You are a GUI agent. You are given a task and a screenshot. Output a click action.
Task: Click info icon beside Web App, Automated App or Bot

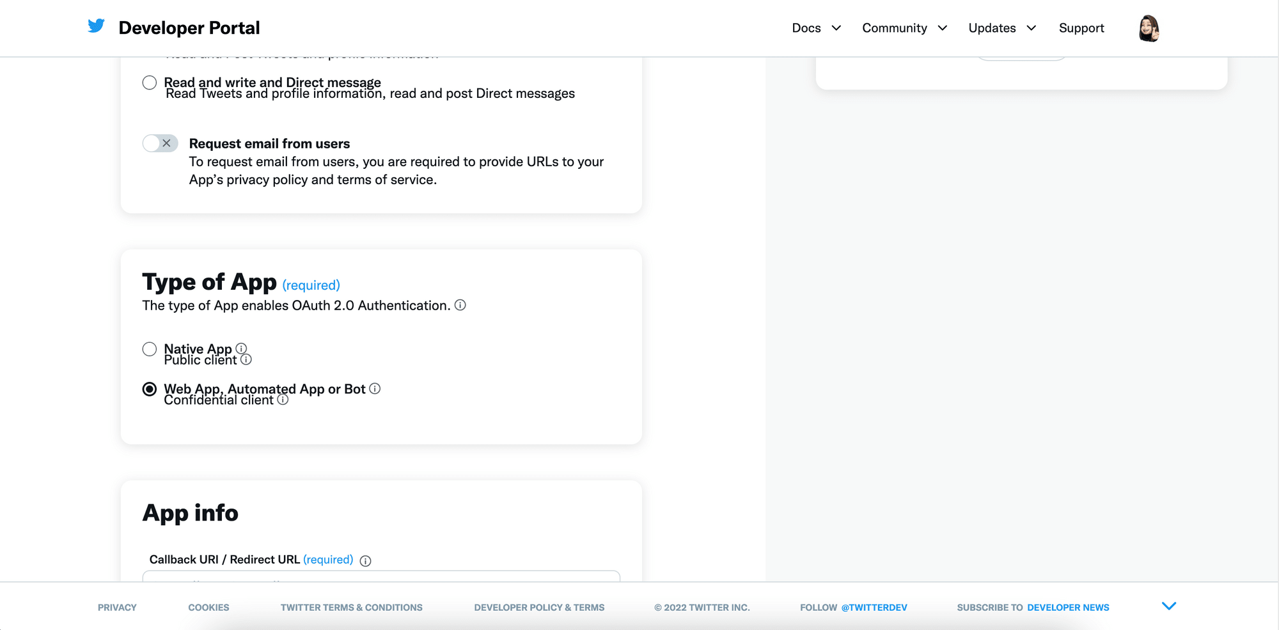point(375,388)
